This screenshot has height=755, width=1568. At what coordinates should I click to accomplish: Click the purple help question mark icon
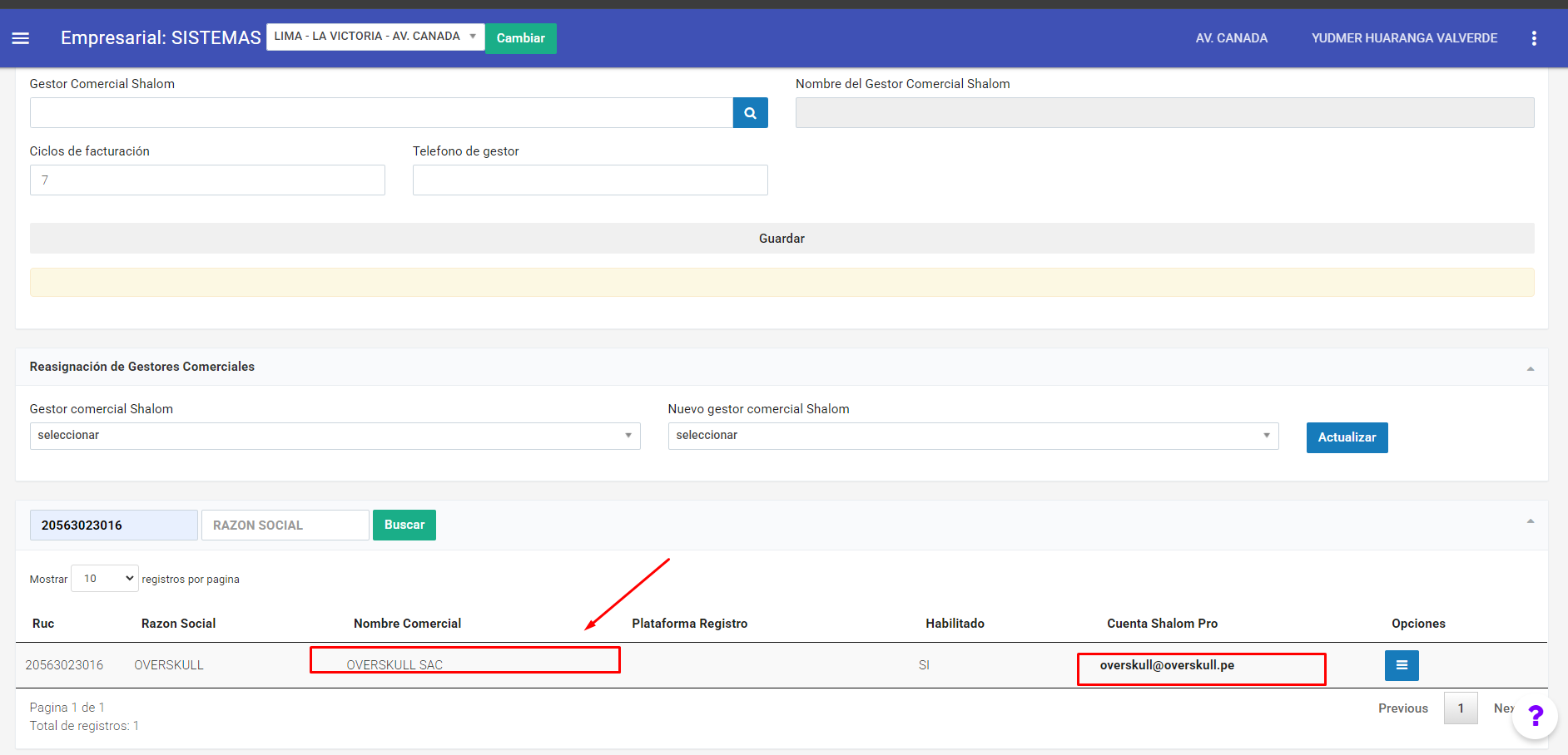pos(1536,715)
